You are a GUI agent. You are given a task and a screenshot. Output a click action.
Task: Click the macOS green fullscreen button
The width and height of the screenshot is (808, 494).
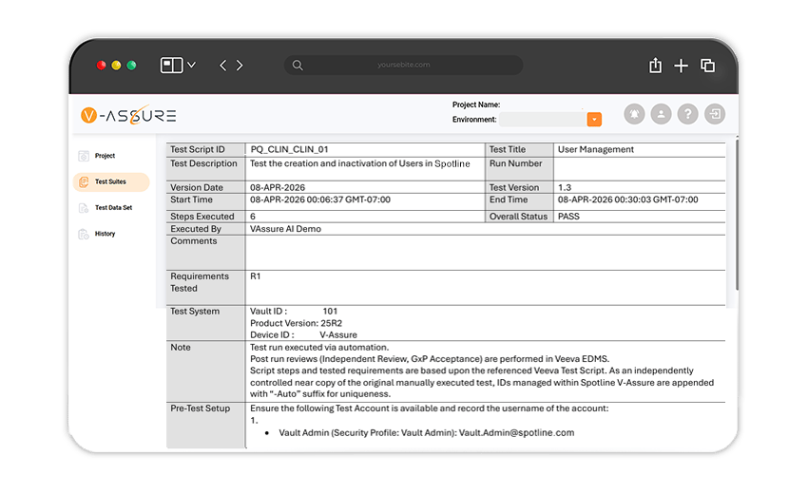pos(131,66)
